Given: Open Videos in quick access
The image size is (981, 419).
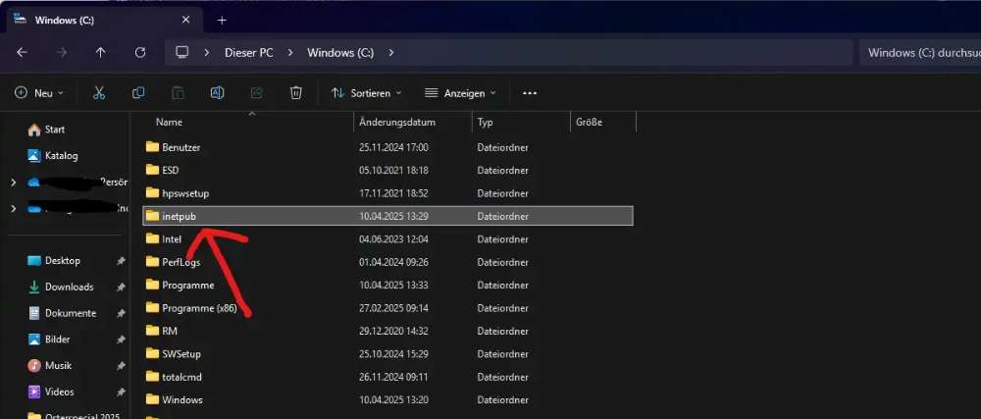Looking at the screenshot, I should pyautogui.click(x=51, y=392).
